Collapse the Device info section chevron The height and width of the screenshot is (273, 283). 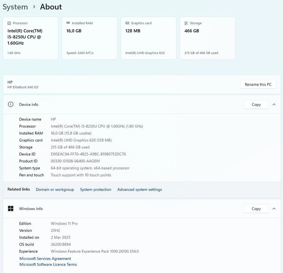coord(274,104)
